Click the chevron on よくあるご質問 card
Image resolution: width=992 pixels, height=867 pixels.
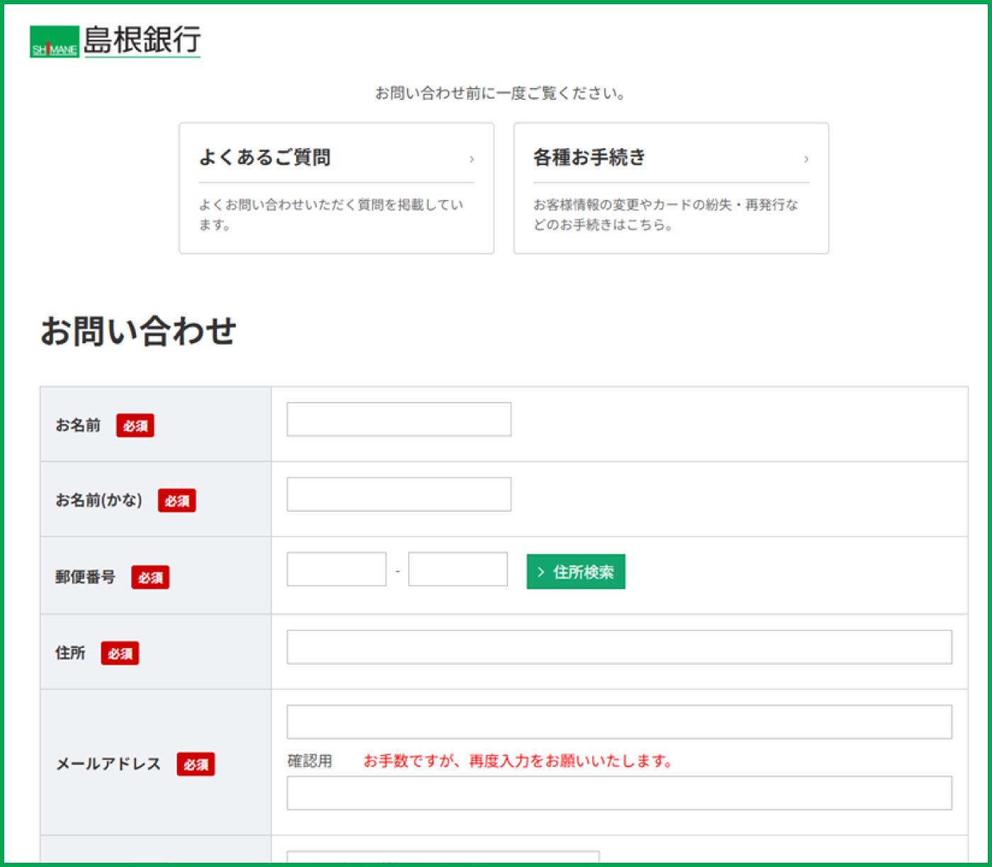[471, 159]
